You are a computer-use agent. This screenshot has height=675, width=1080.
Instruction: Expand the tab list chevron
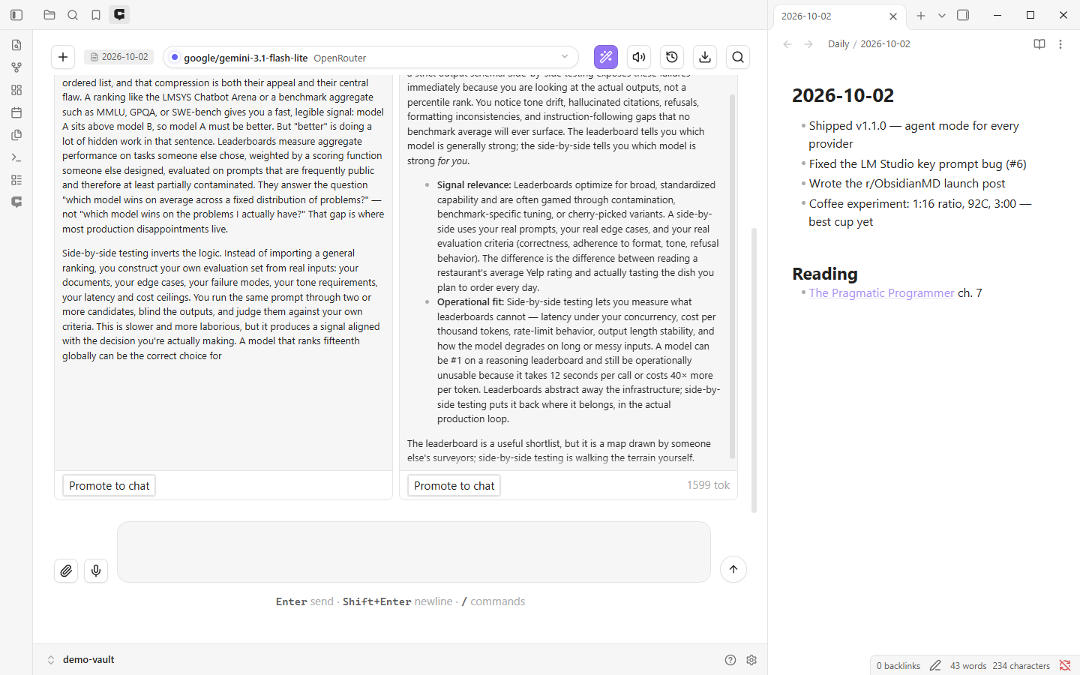coord(942,15)
